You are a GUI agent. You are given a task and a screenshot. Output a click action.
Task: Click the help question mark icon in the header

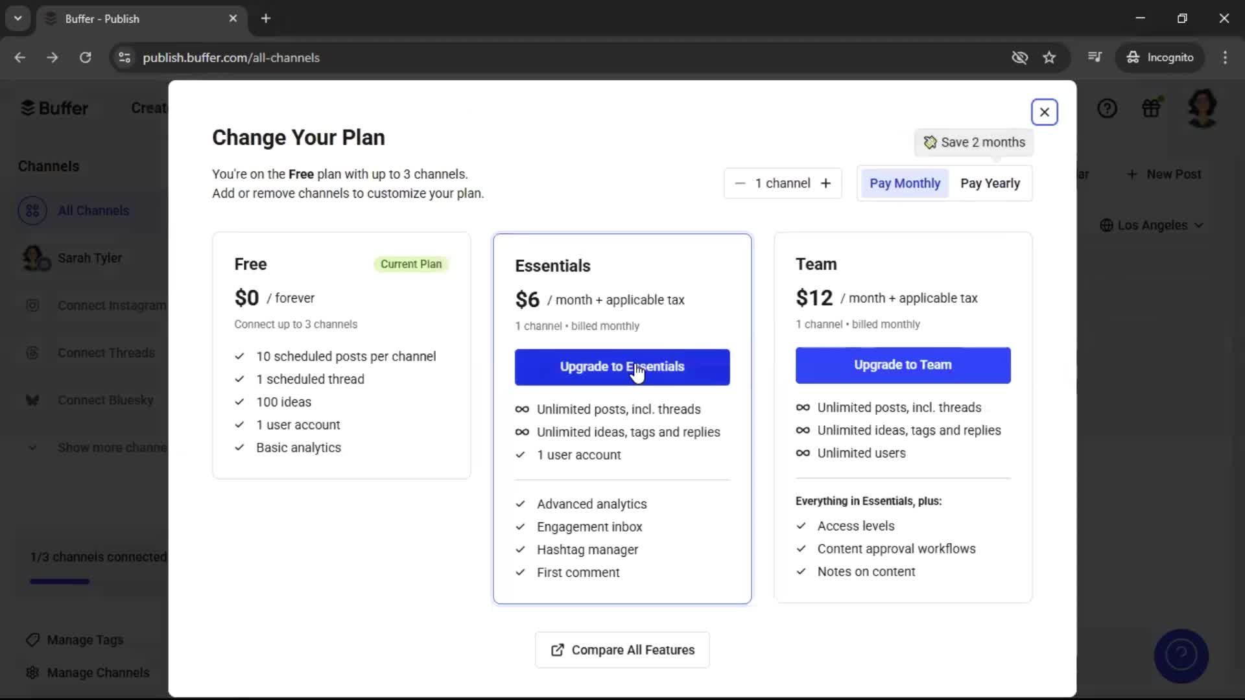[1108, 108]
